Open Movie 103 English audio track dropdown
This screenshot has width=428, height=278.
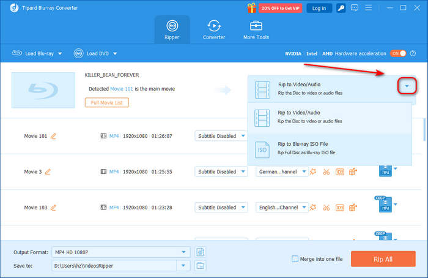click(282, 208)
